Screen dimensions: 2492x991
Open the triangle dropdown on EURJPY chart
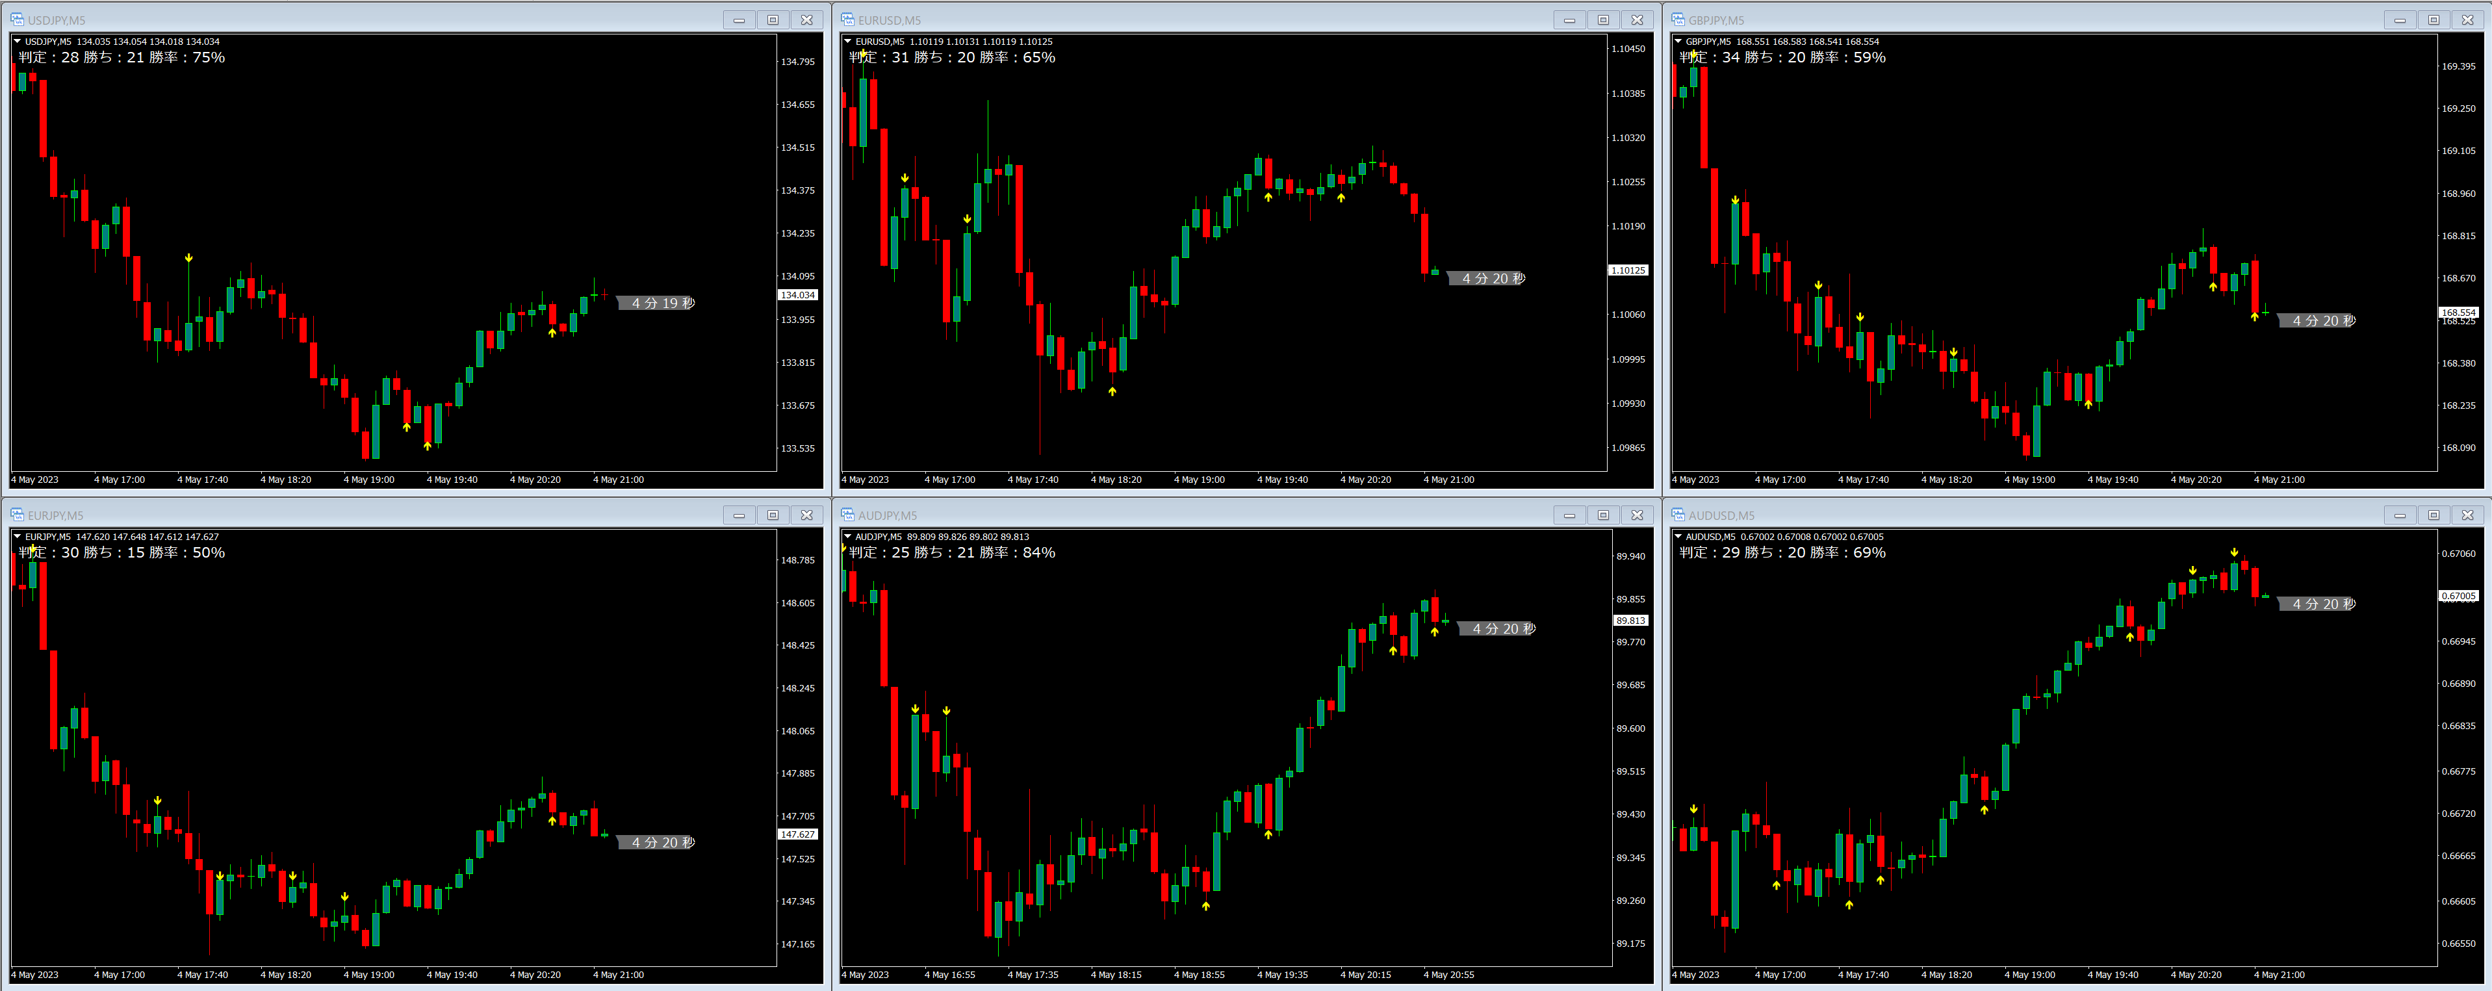point(18,536)
